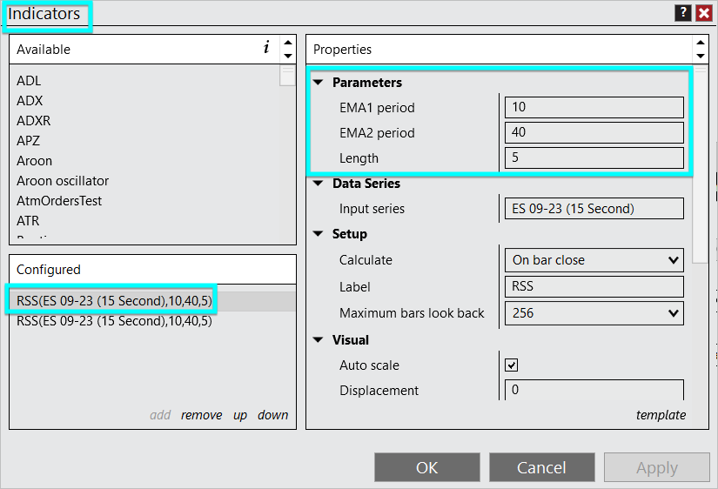Select the second RSS configured indicator
The width and height of the screenshot is (718, 489).
pos(114,321)
